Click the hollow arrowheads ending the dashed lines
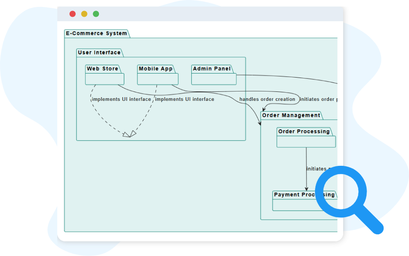The image size is (409, 256). (x=129, y=134)
